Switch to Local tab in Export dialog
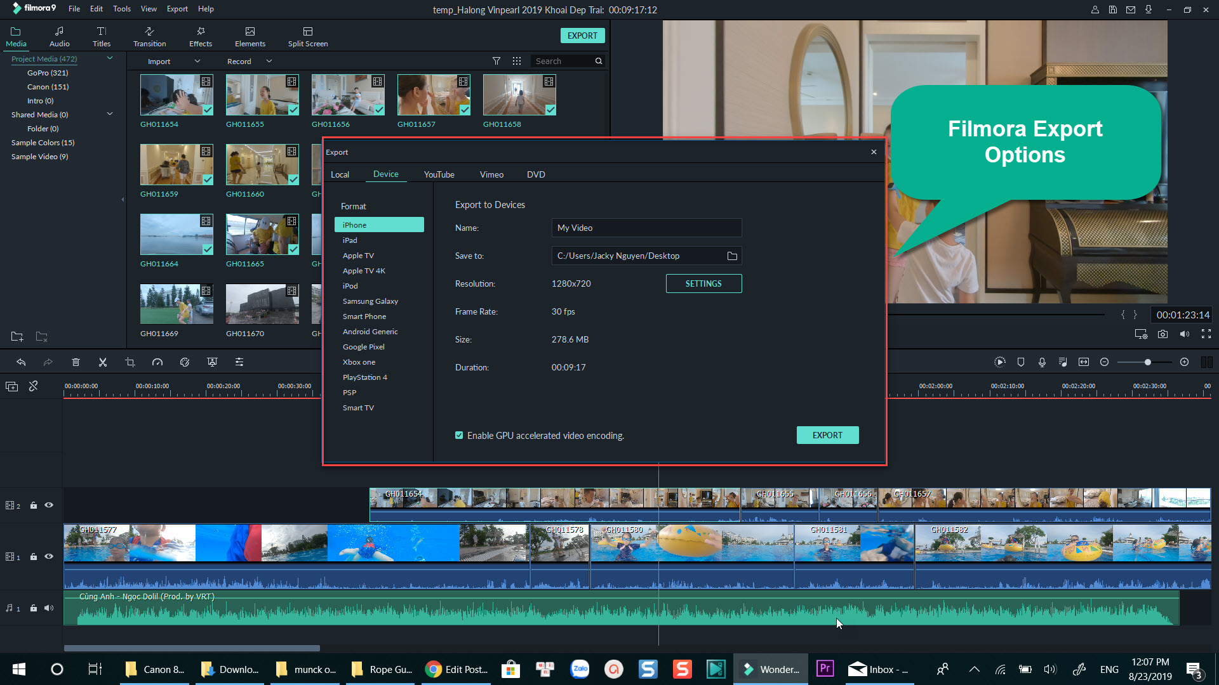1219x685 pixels. [340, 174]
